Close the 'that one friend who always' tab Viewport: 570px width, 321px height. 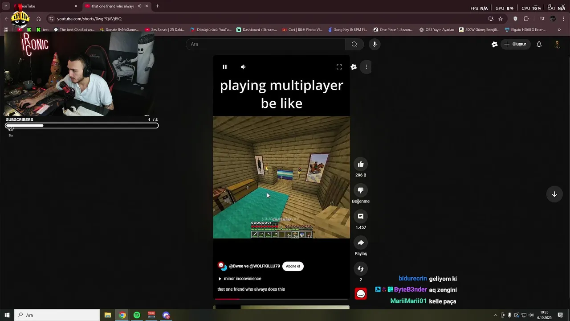pos(147,6)
